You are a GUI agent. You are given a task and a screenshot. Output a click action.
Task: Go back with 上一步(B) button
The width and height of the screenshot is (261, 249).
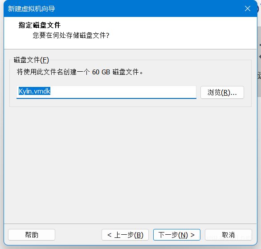pos(125,235)
